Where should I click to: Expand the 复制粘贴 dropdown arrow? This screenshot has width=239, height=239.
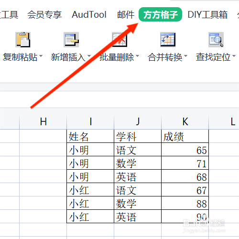(41, 56)
